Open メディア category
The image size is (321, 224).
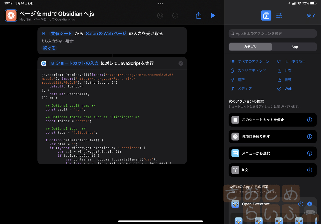pos(241,89)
